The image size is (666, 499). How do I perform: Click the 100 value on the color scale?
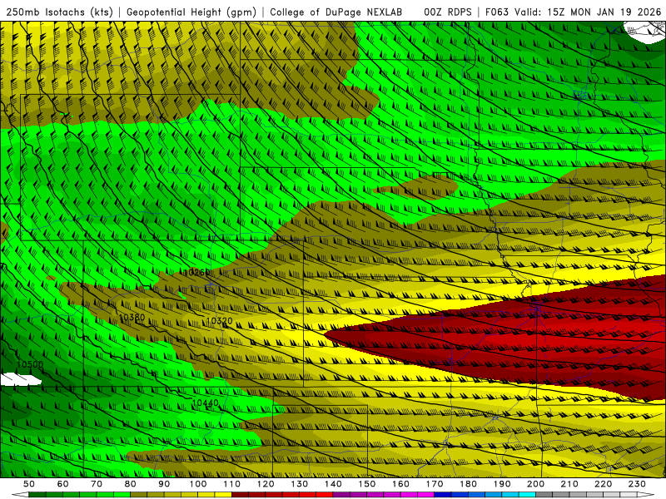pos(198,484)
